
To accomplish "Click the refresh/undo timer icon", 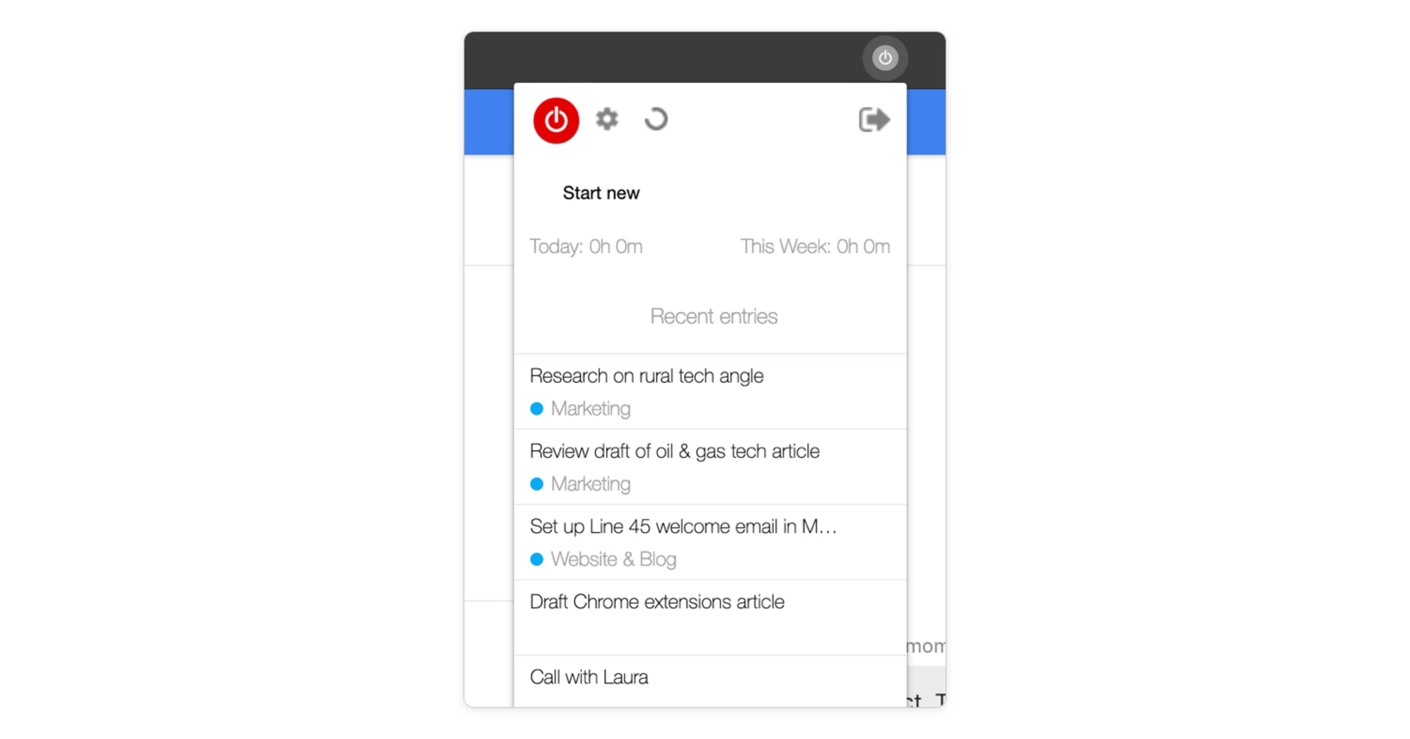I will pyautogui.click(x=657, y=120).
